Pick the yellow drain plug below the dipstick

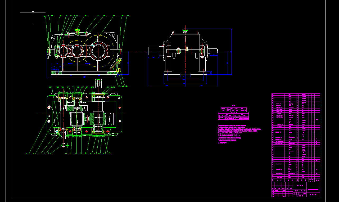[118, 70]
